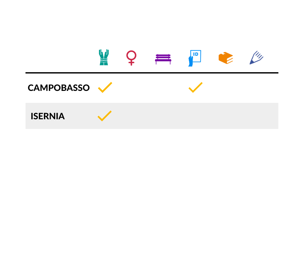304x254 pixels.
Task: Select the ISERNIA row label
Action: pyautogui.click(x=48, y=116)
